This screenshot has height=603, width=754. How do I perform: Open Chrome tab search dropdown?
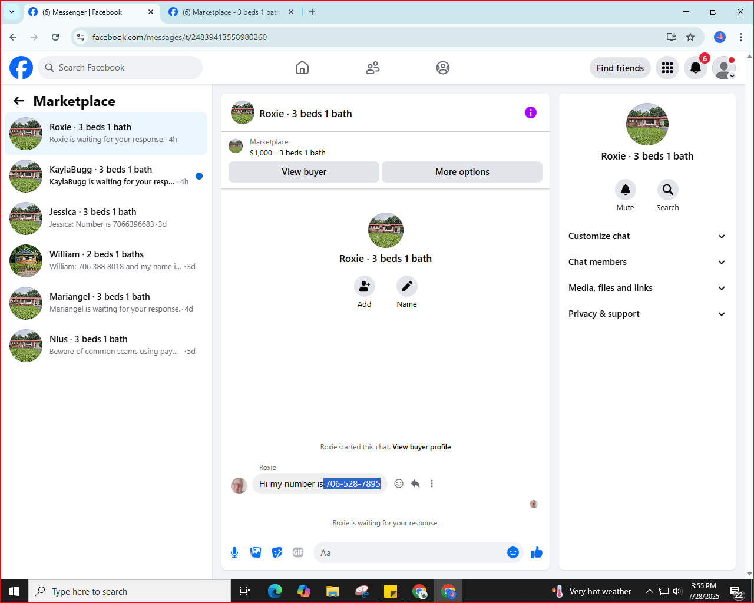click(x=11, y=12)
